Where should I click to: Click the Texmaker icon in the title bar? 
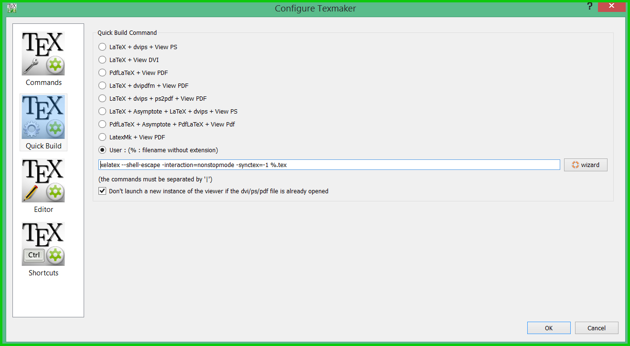tap(12, 8)
